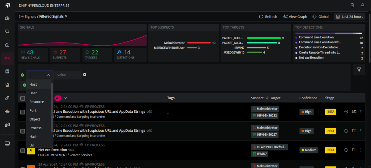Open the user-device icon in sidebar

pyautogui.click(x=7, y=125)
